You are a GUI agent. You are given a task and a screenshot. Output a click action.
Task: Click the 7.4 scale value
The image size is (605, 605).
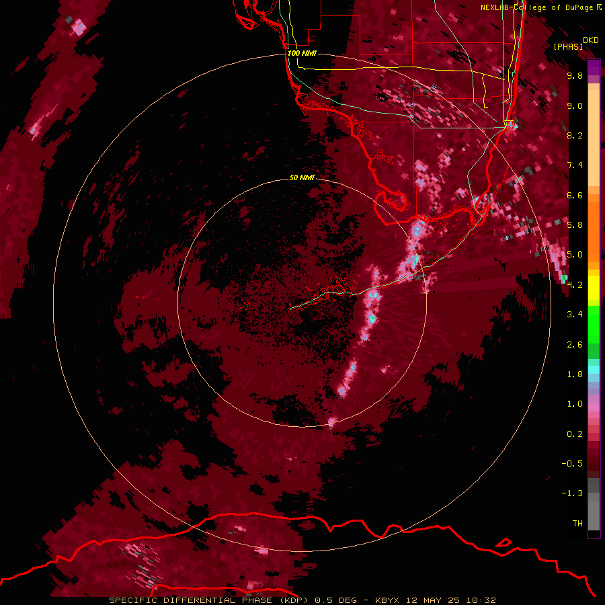(575, 165)
